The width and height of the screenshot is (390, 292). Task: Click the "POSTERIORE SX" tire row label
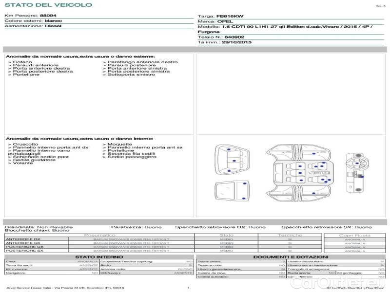pos(25,251)
